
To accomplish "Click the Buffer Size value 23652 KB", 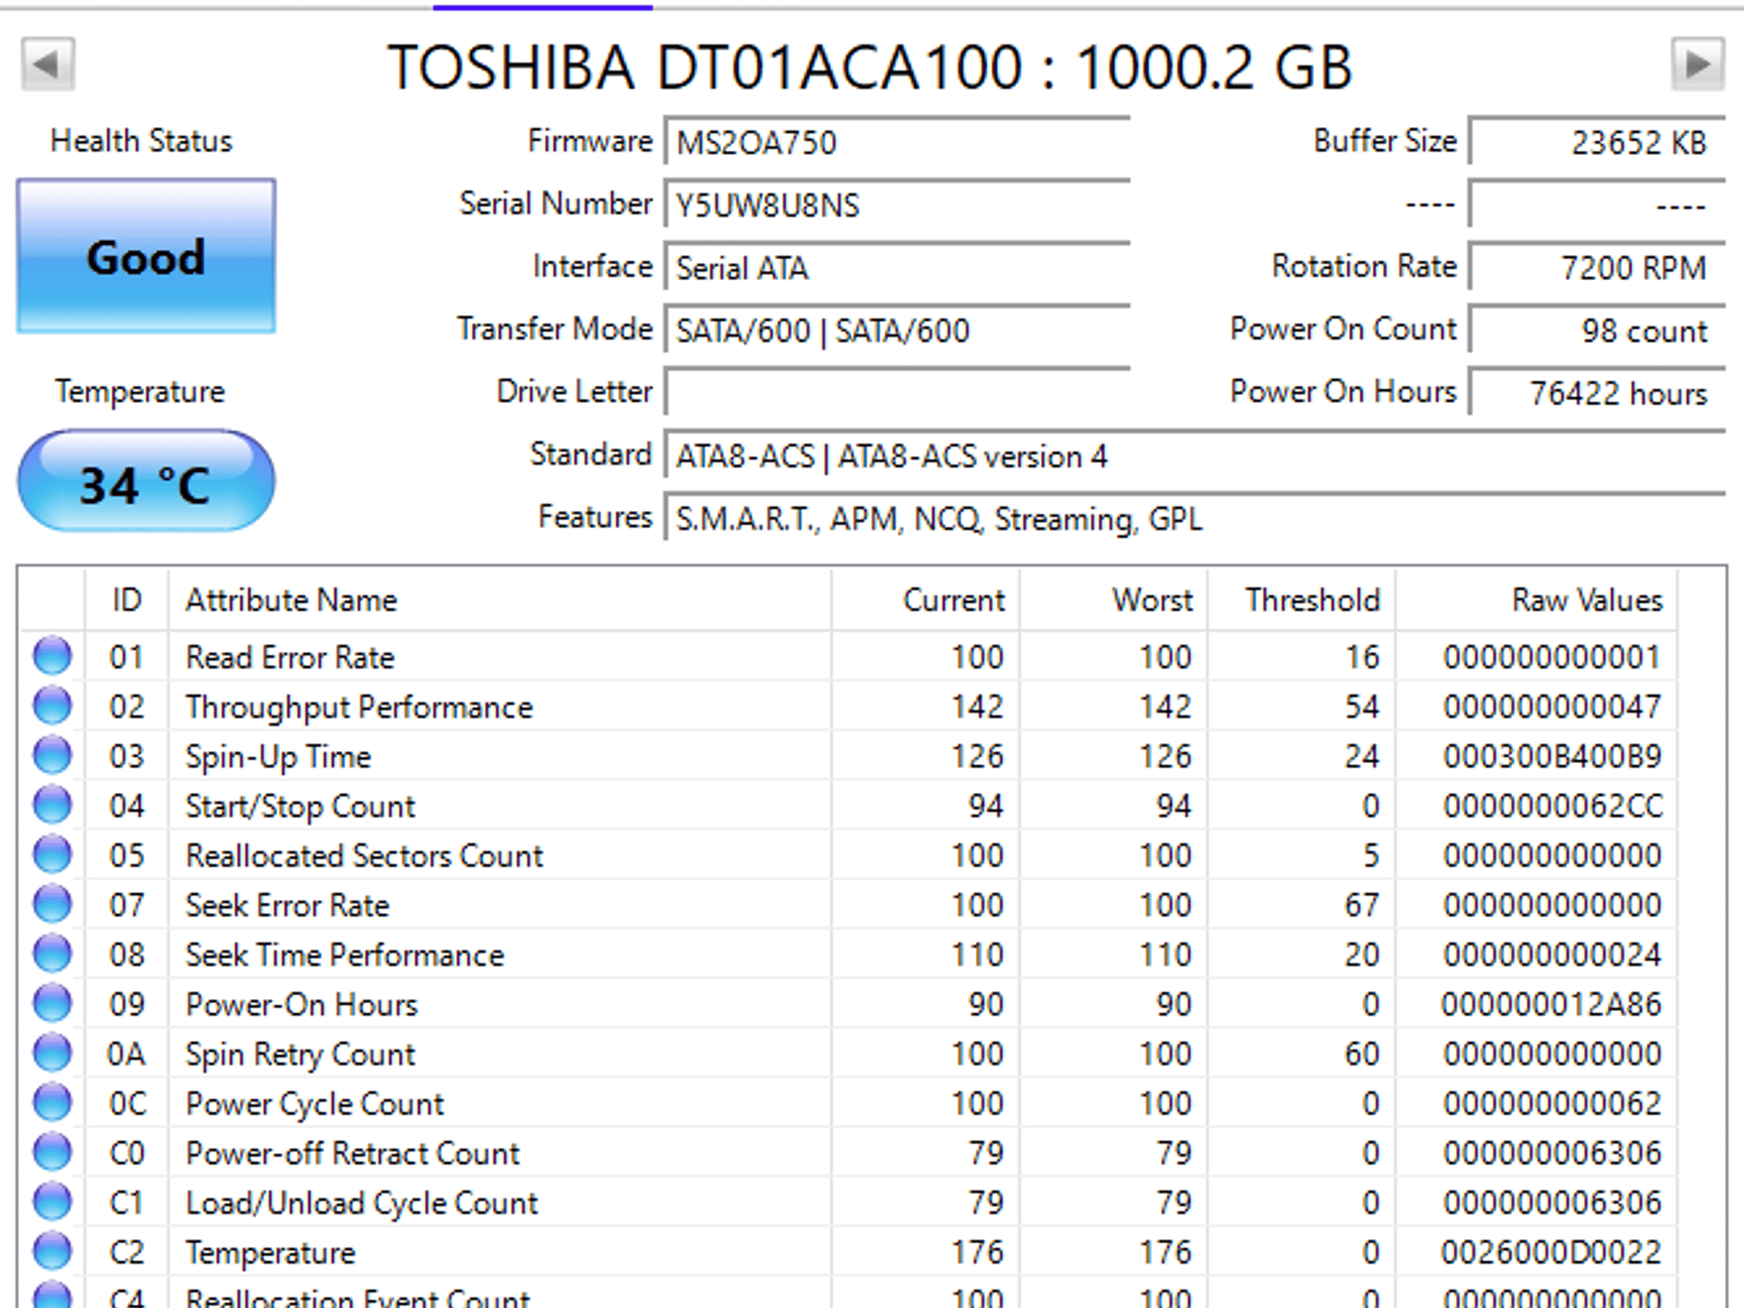I will pos(1598,141).
